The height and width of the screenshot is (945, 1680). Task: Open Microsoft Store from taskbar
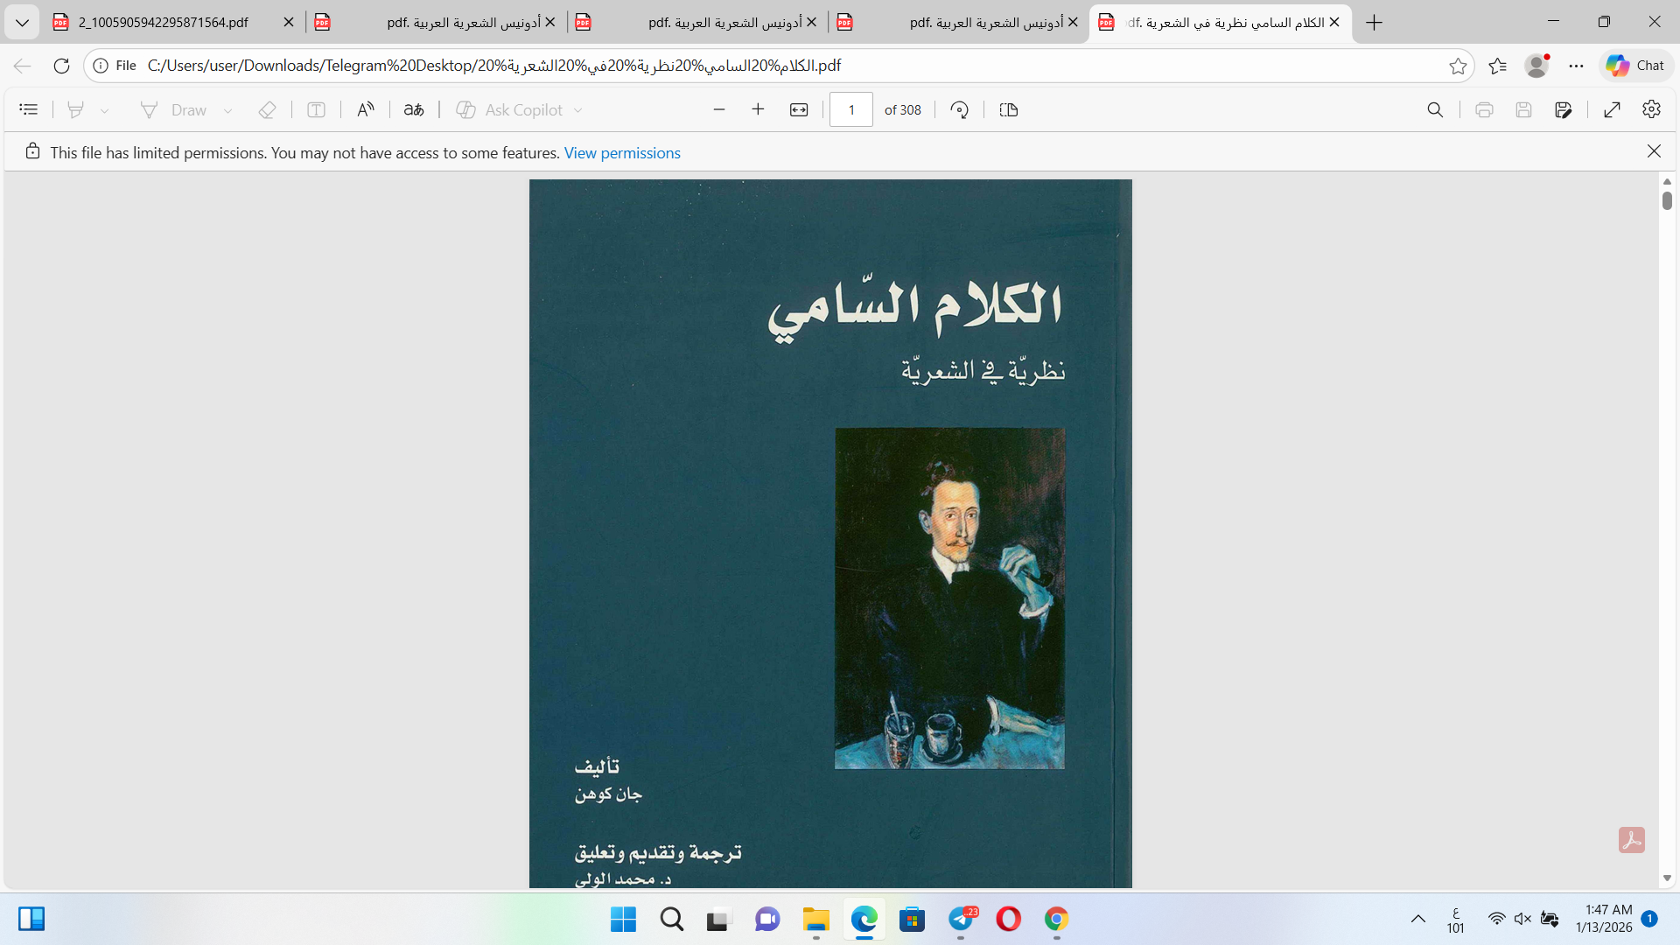[x=913, y=919]
